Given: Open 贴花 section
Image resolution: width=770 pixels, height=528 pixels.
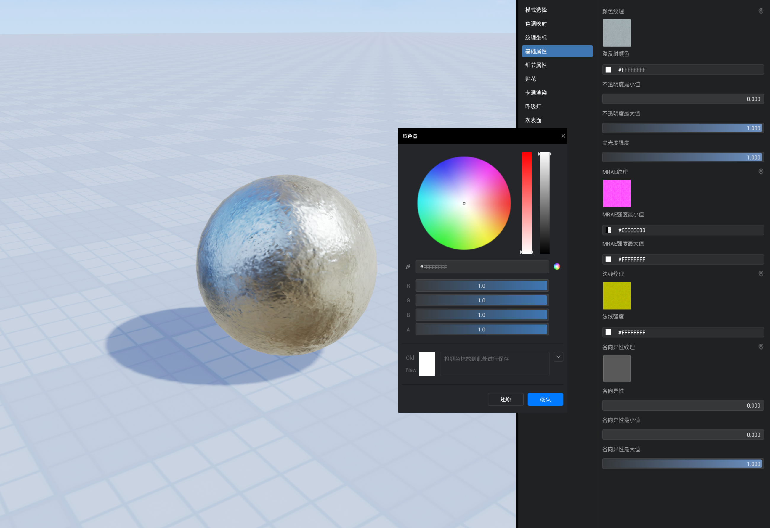Looking at the screenshot, I should 557,79.
